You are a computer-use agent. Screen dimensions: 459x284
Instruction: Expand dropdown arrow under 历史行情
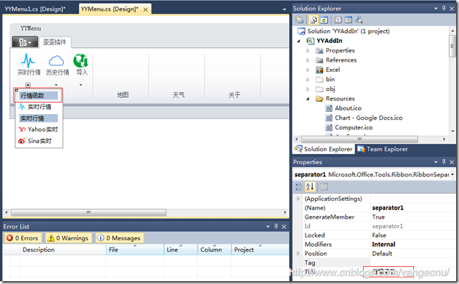pos(56,85)
